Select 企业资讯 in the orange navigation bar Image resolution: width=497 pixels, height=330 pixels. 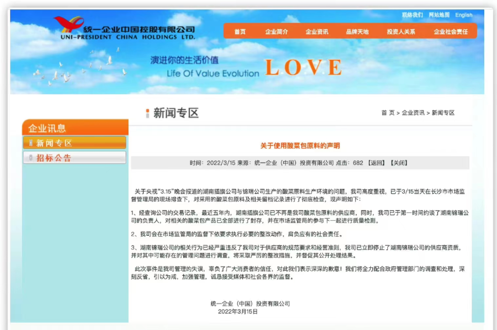pyautogui.click(x=317, y=32)
